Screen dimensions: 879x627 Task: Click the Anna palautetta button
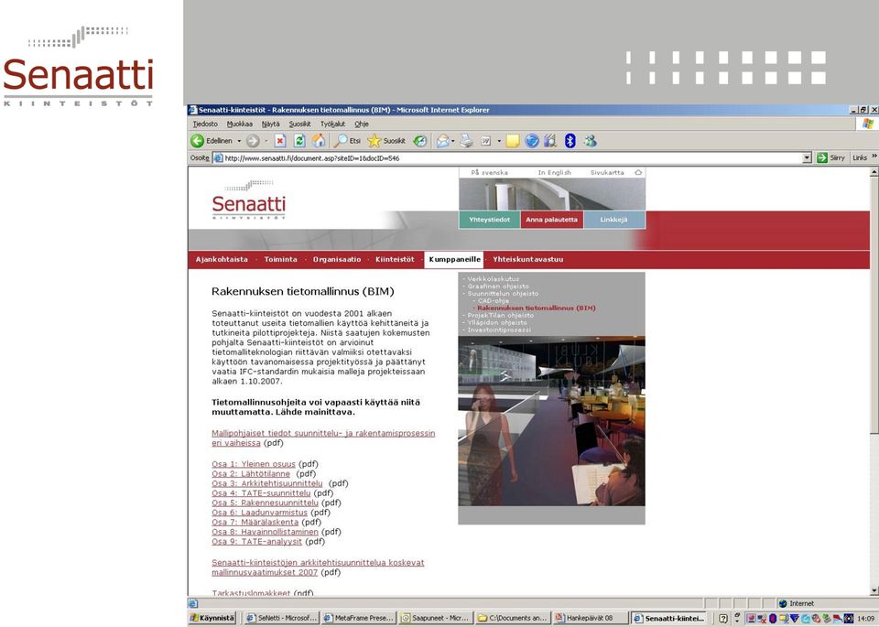click(x=551, y=220)
